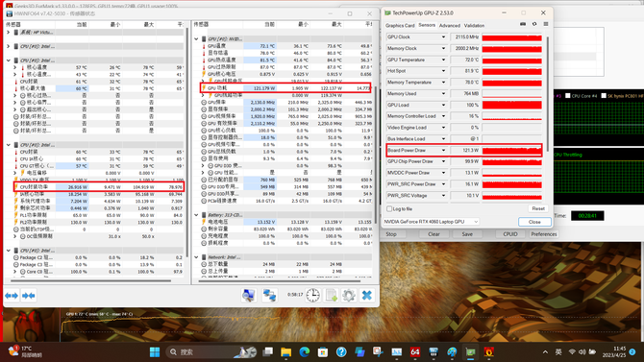The image size is (644, 362).
Task: Select the CPU package power 26.916 W row
Action: [99, 186]
